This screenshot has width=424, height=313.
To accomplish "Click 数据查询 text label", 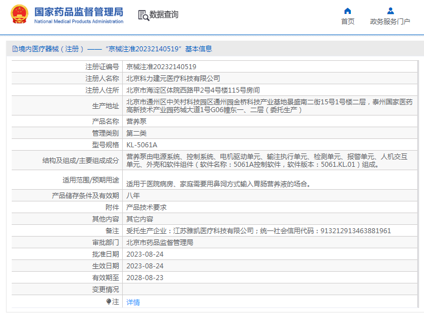I will [x=164, y=15].
